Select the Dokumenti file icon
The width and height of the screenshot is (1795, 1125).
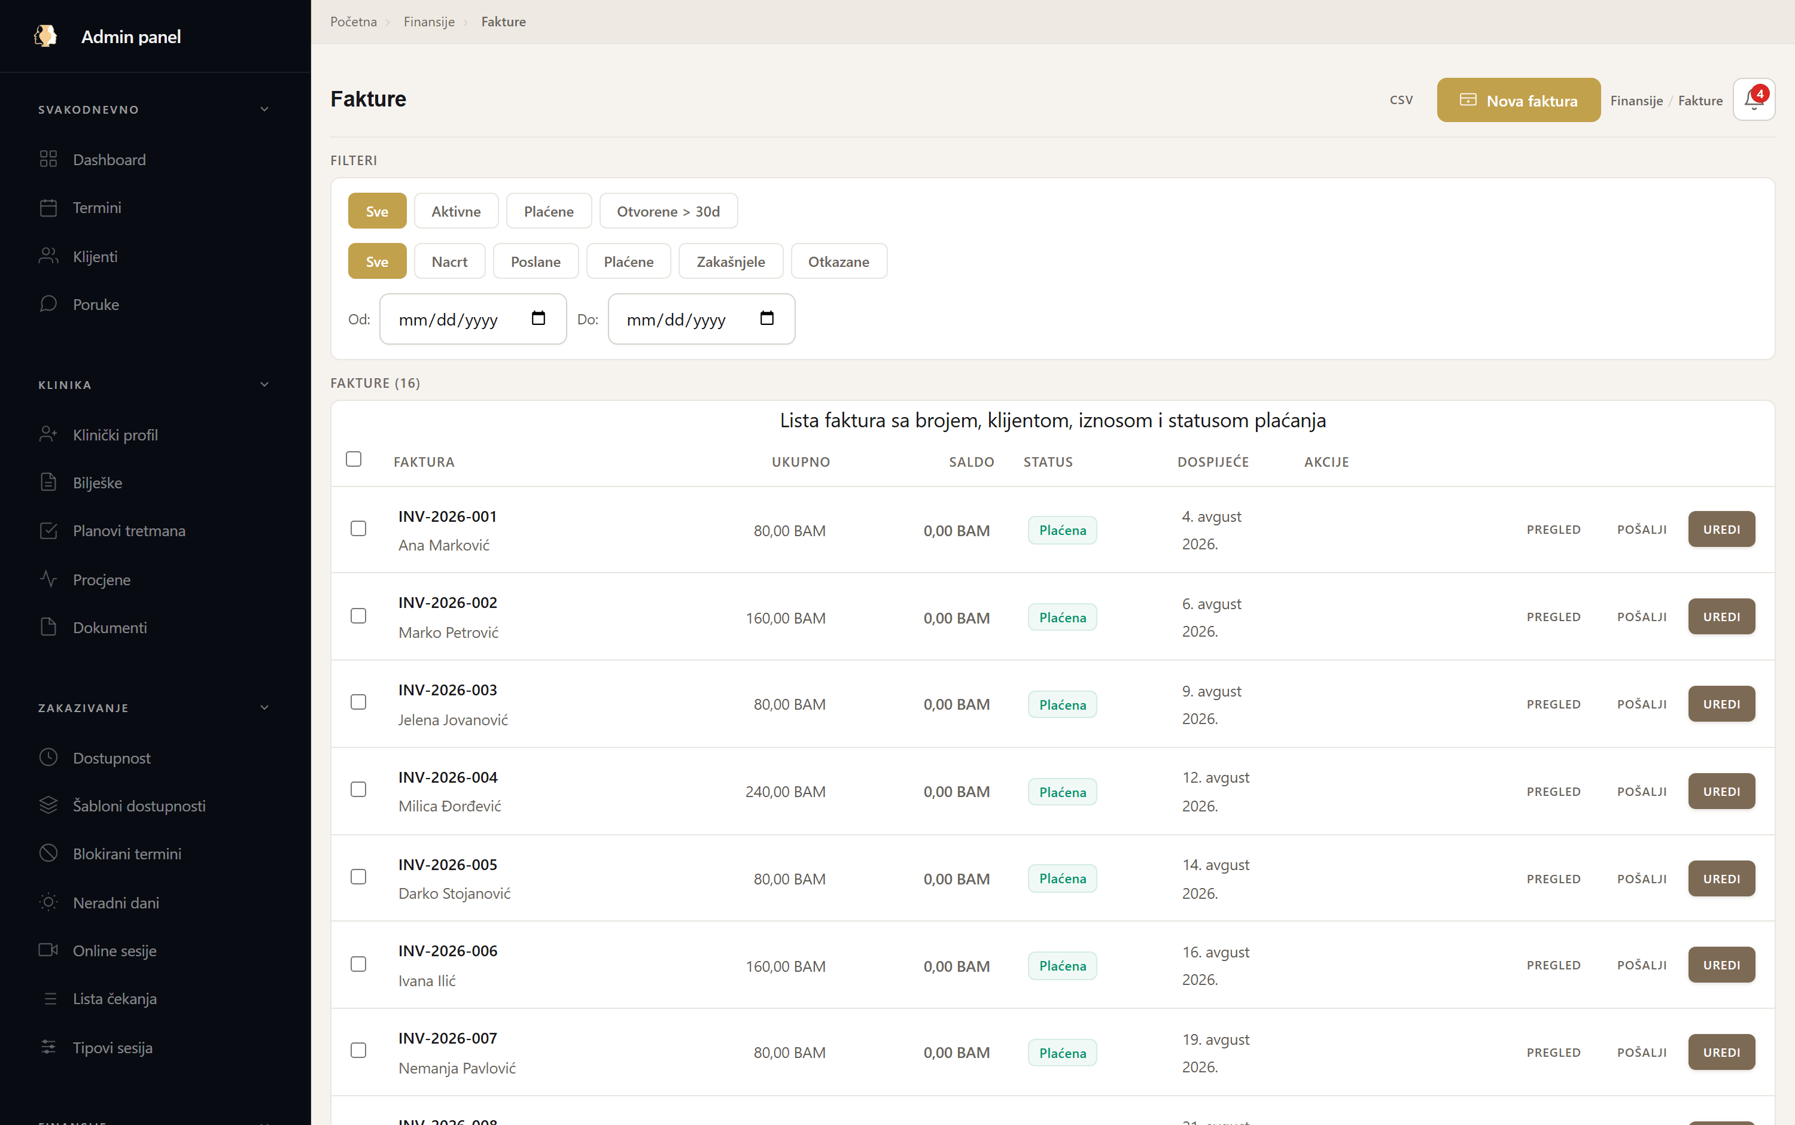coord(48,627)
